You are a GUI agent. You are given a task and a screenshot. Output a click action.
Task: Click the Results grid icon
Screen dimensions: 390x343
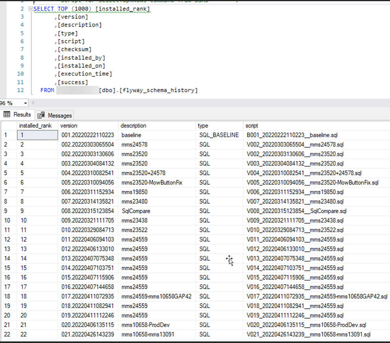[7, 115]
